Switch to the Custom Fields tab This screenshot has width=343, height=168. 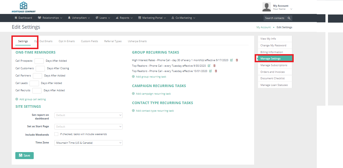point(89,41)
